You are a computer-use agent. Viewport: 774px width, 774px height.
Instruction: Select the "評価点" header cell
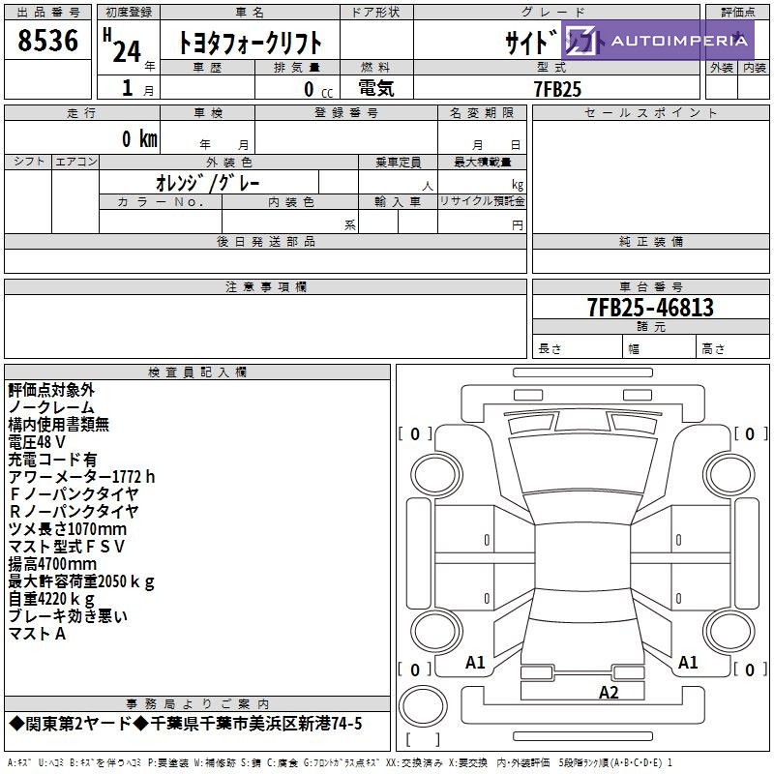[x=737, y=13]
